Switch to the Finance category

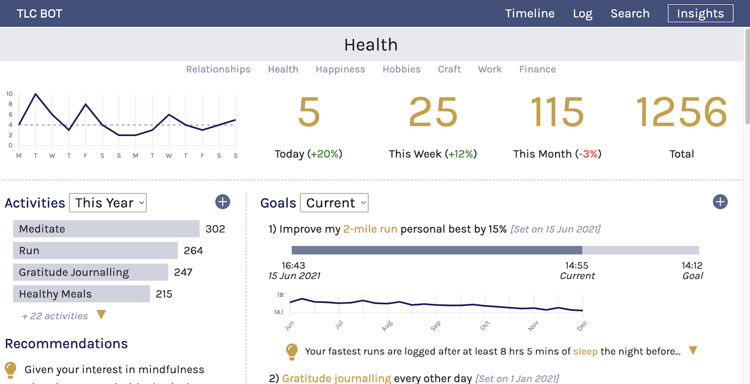(x=537, y=69)
